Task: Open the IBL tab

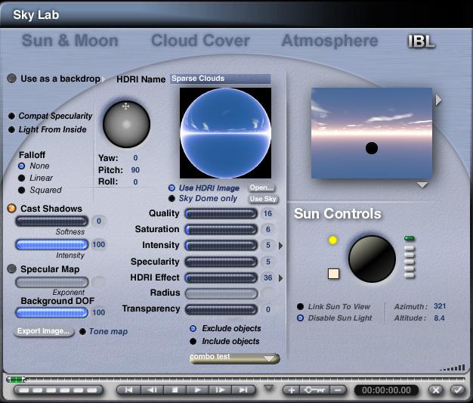Action: pos(422,42)
